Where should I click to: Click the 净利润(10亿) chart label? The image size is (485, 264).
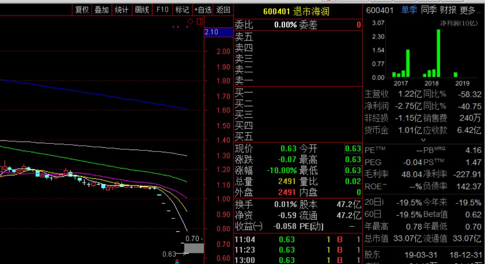[x=459, y=23]
